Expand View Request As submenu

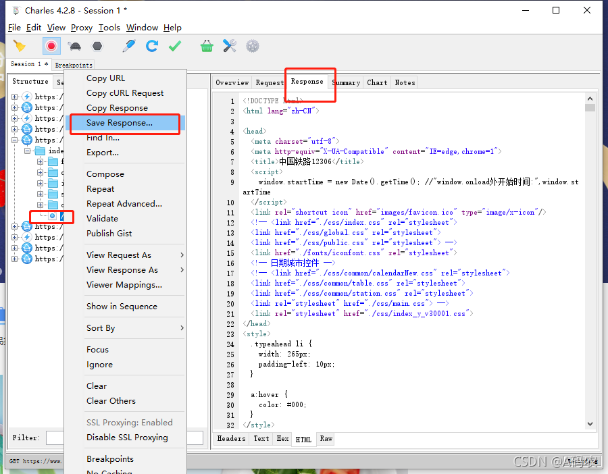(124, 255)
